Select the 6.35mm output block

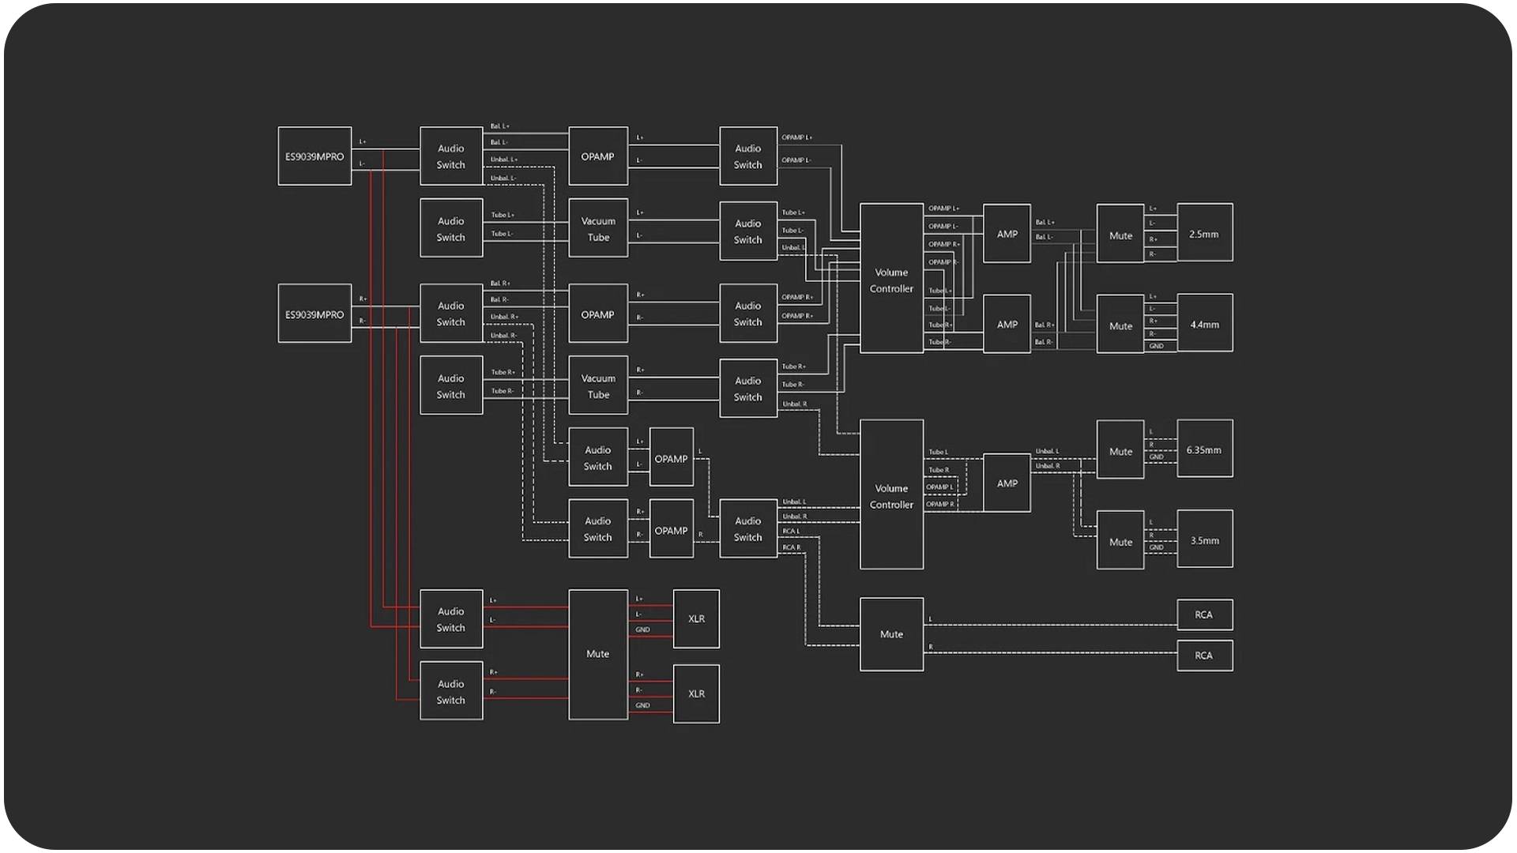point(1204,449)
